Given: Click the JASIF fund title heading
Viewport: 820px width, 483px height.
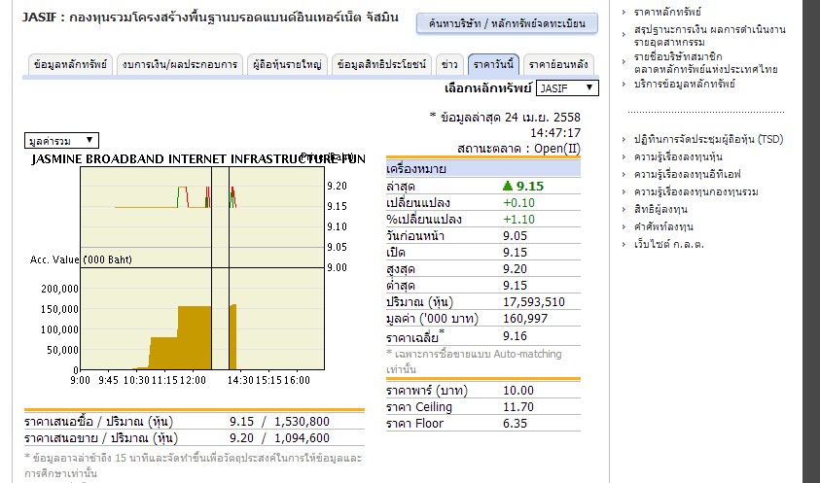Looking at the screenshot, I should click(210, 17).
